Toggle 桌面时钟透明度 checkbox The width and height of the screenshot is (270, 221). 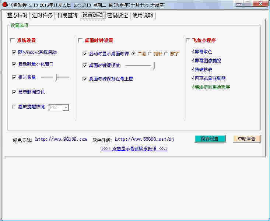coord(85,66)
